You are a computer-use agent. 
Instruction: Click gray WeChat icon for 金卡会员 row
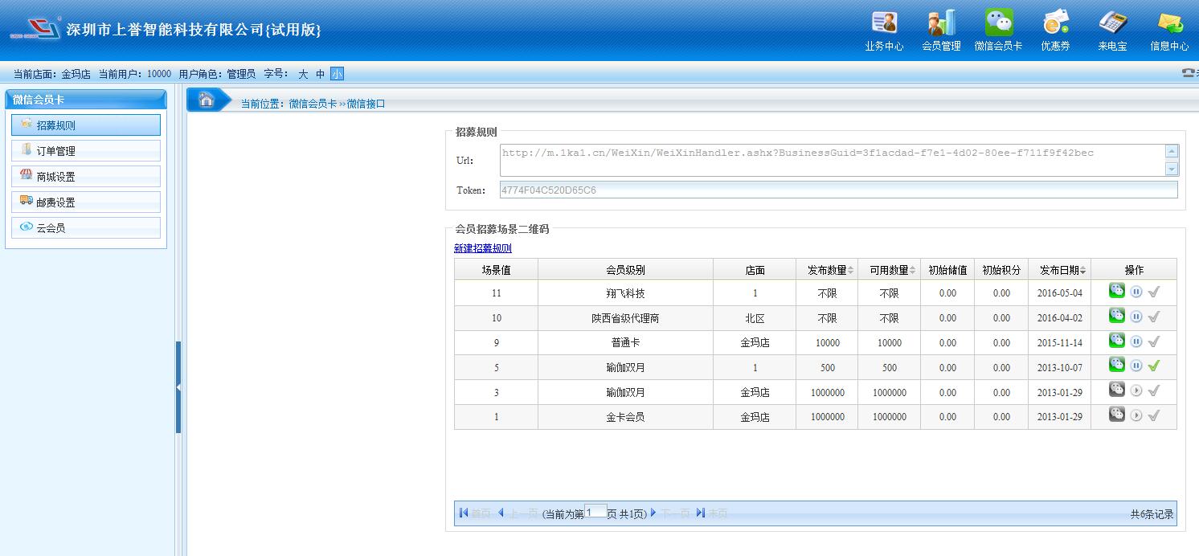(1116, 415)
